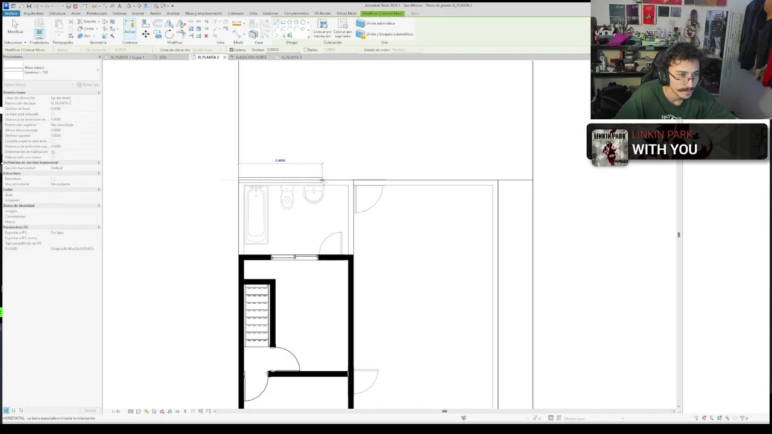
Task: Collapse the Estructura properties section
Action: 98,174
